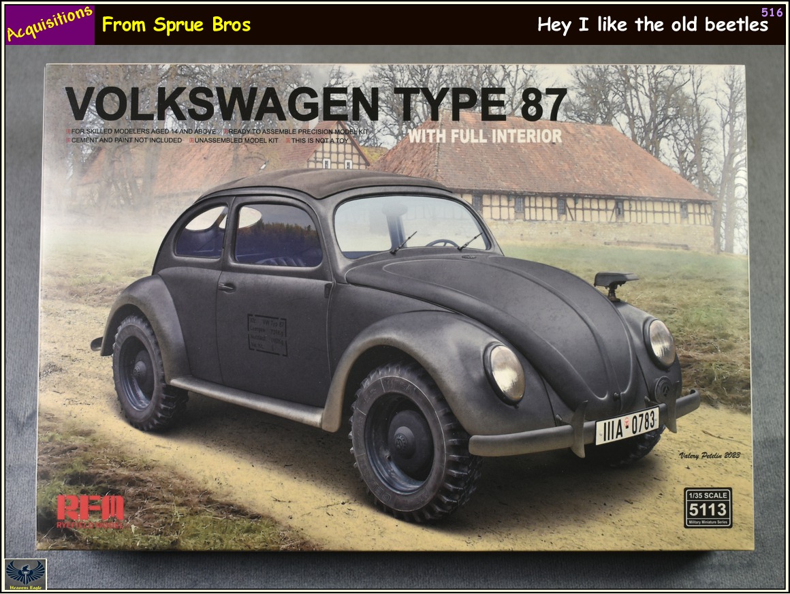Click the 1/35 Scale 5113 badge
The height and width of the screenshot is (594, 790).
[706, 507]
